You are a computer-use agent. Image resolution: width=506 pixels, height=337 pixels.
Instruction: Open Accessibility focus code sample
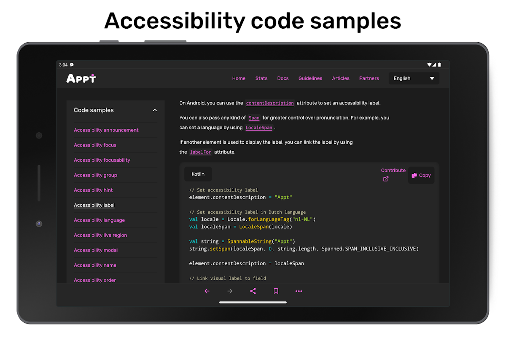point(95,145)
